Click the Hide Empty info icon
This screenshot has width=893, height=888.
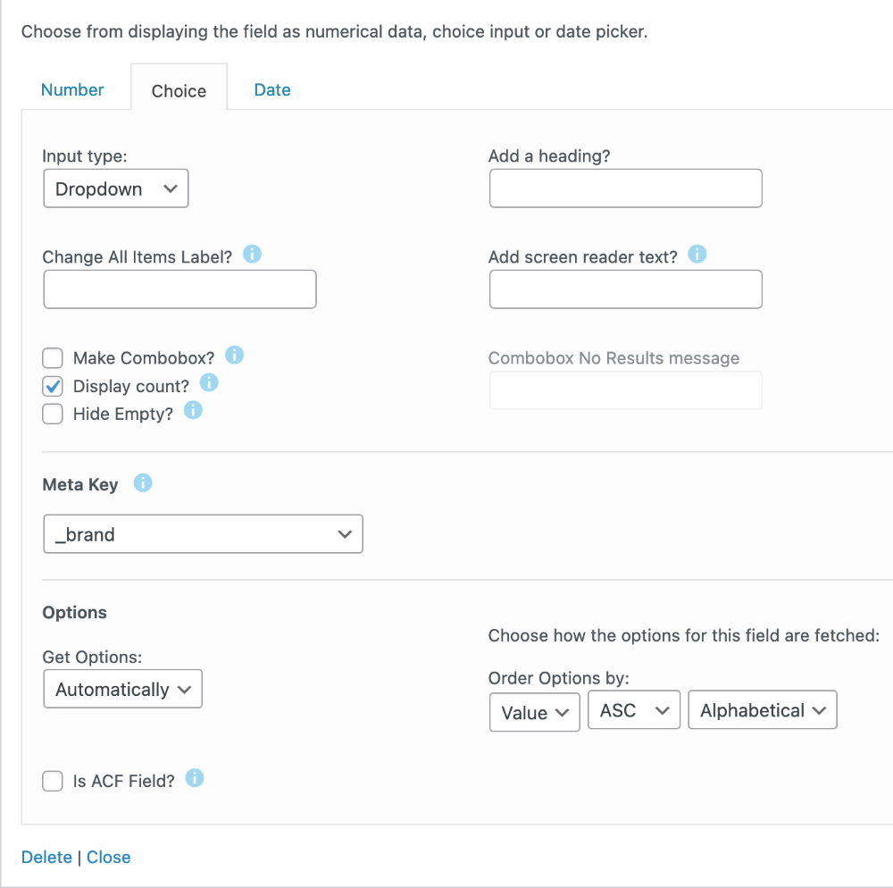coord(193,411)
